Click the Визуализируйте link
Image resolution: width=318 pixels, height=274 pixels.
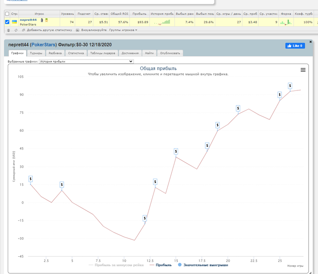pos(94,30)
